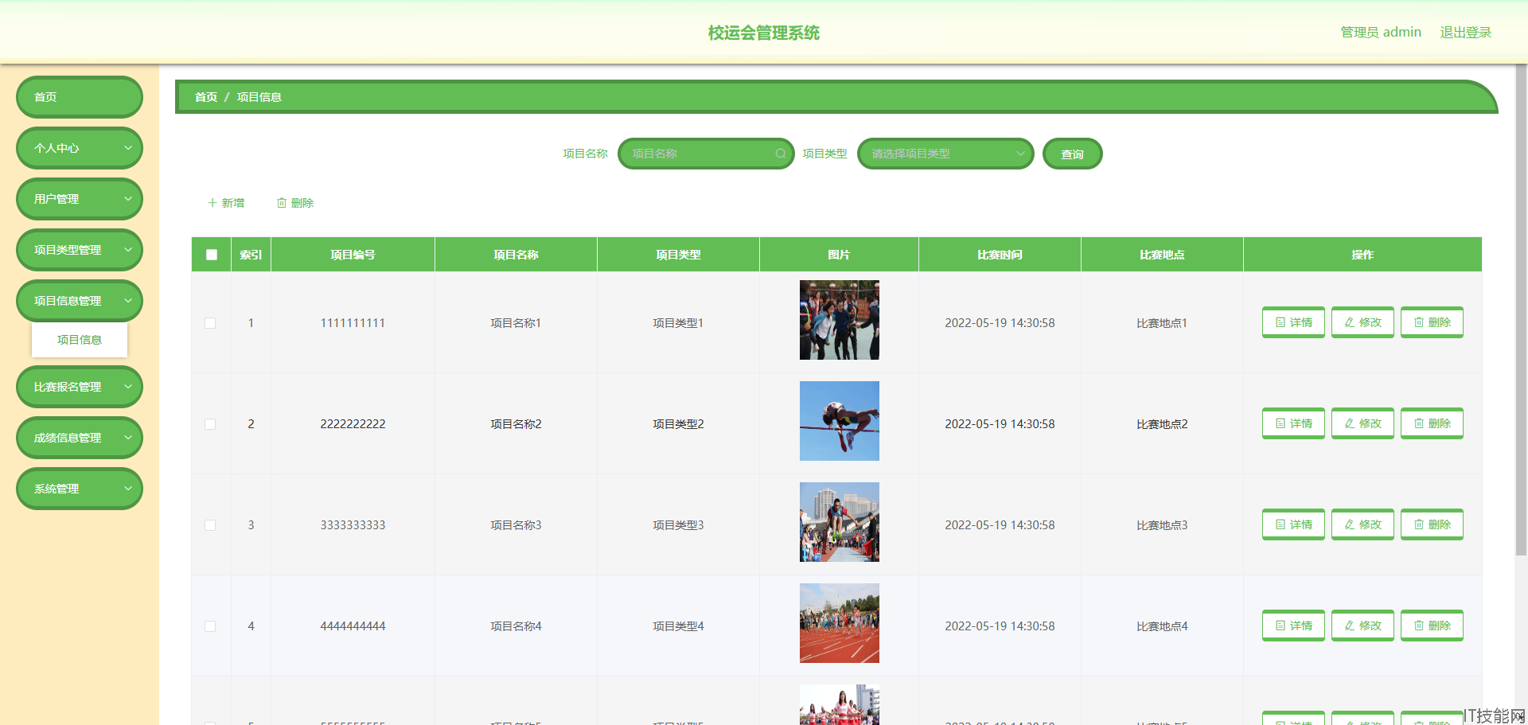Go to 首页 in the sidebar
Image resolution: width=1528 pixels, height=725 pixels.
tap(80, 97)
